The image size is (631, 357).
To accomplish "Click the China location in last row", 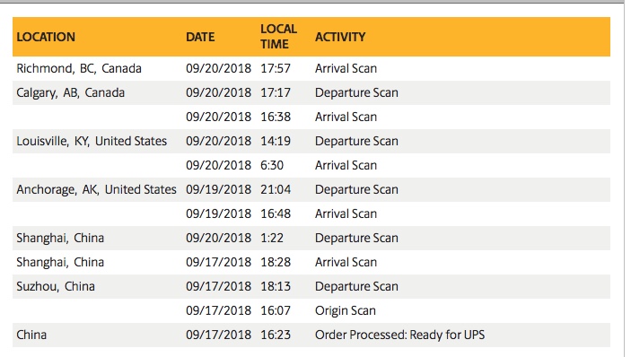I will (x=31, y=335).
